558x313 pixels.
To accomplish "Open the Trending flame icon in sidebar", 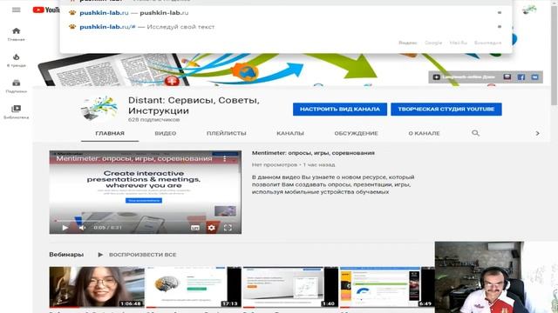I will coord(16,60).
